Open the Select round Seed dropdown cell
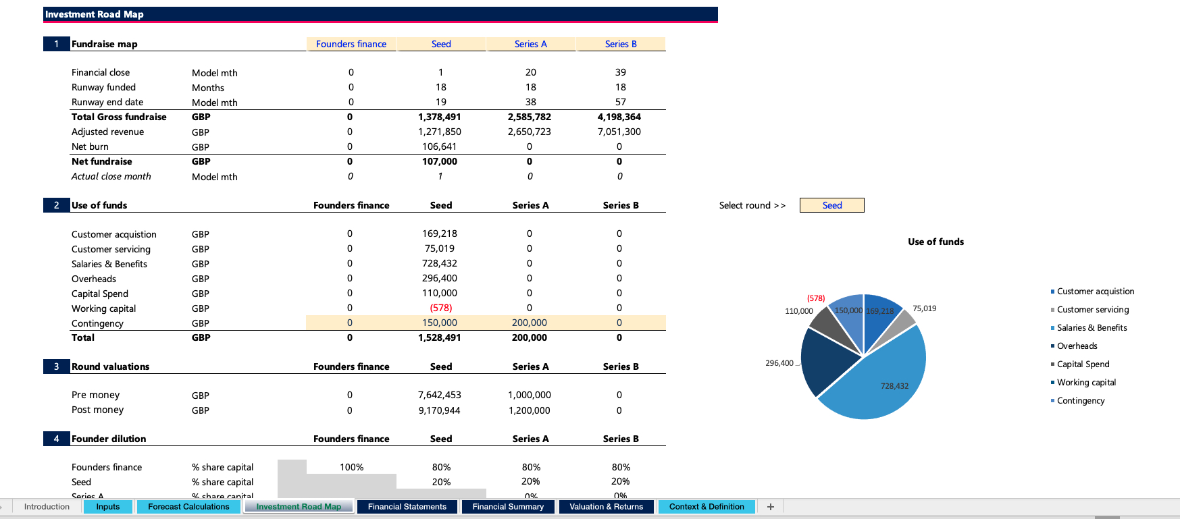1180x519 pixels. click(832, 205)
